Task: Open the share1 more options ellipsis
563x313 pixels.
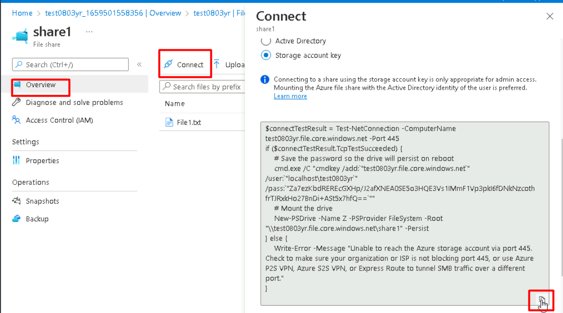Action: (x=89, y=32)
